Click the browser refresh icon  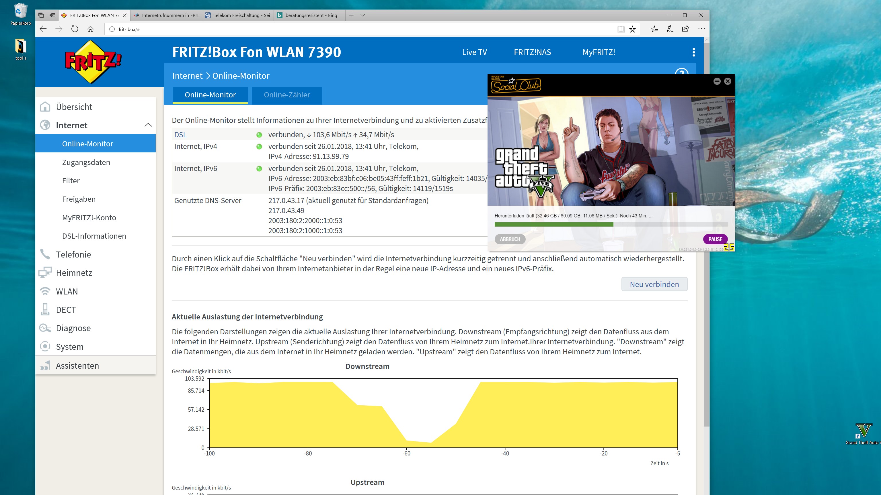coord(75,29)
